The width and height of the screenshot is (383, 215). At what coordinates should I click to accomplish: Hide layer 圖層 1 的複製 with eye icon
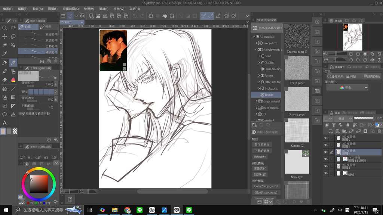[x=326, y=159]
